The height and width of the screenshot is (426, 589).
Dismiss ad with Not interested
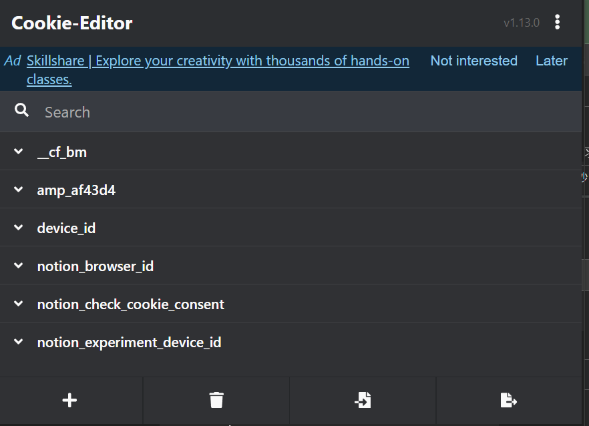[473, 61]
